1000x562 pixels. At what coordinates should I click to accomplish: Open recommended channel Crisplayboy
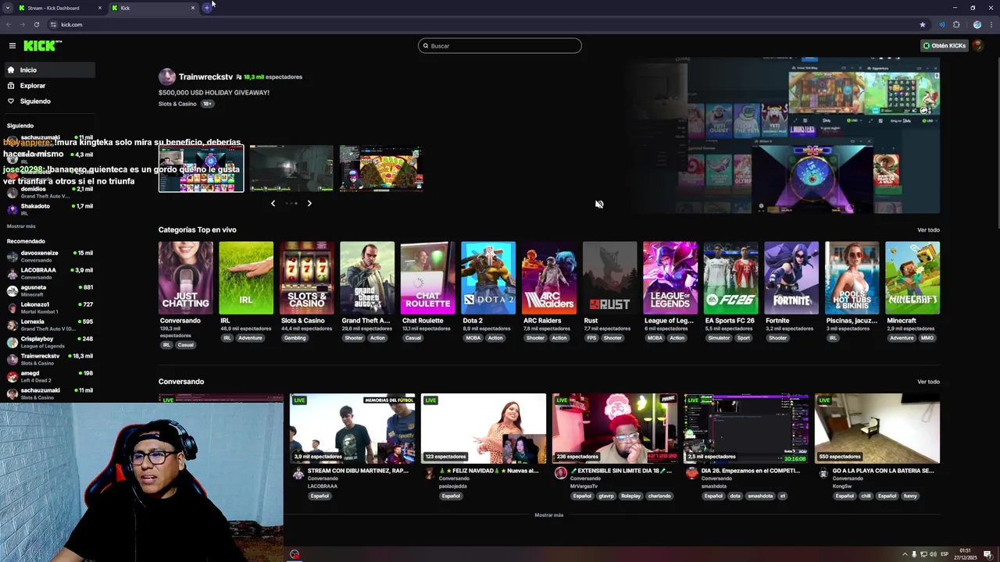point(48,342)
